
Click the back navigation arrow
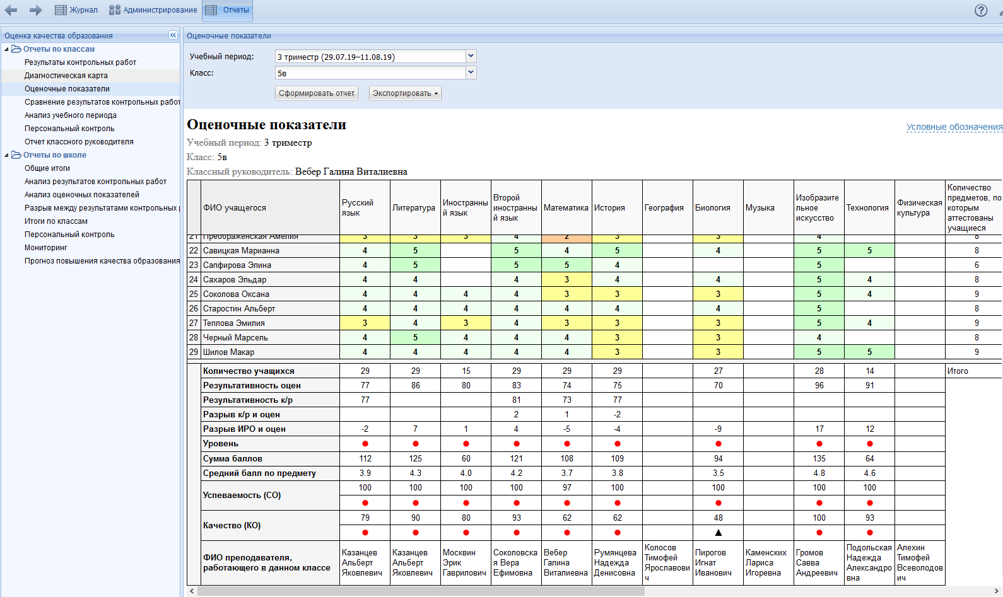[x=11, y=10]
